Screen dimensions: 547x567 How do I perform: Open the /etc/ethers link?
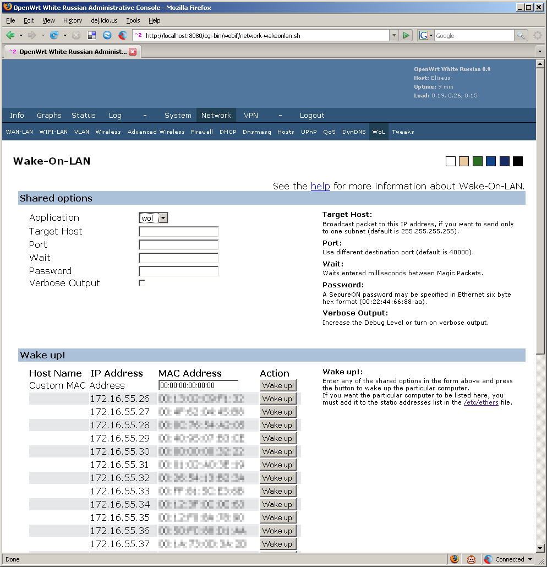(481, 402)
